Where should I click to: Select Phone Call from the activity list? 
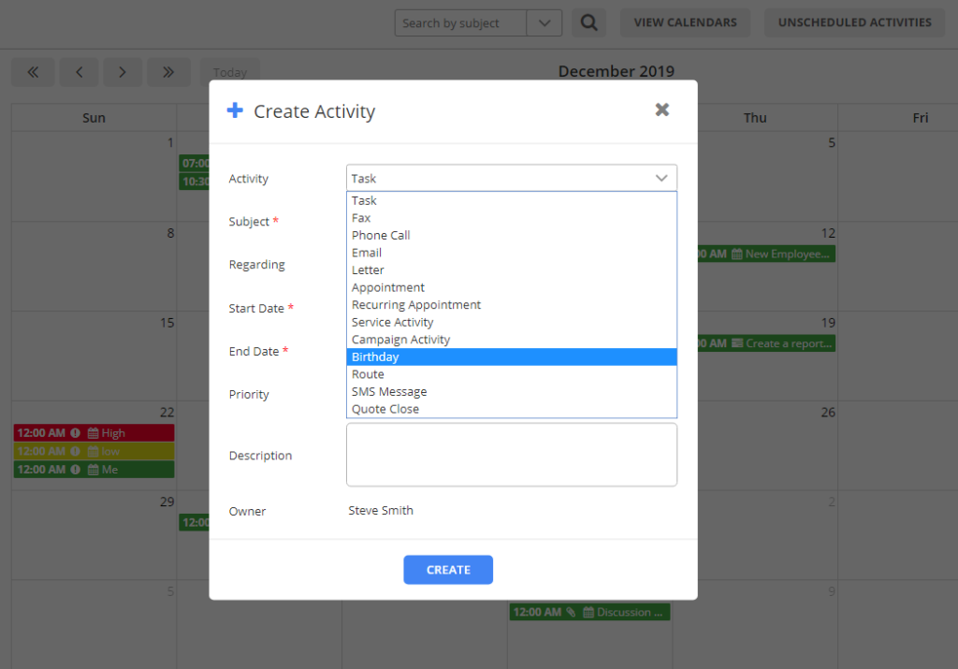tap(381, 235)
